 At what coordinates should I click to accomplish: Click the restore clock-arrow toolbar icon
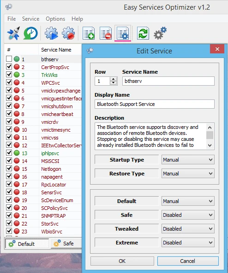pos(30,33)
